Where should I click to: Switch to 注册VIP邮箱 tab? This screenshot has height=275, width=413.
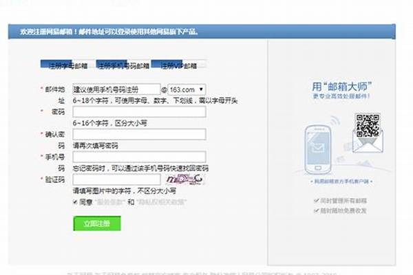(178, 65)
